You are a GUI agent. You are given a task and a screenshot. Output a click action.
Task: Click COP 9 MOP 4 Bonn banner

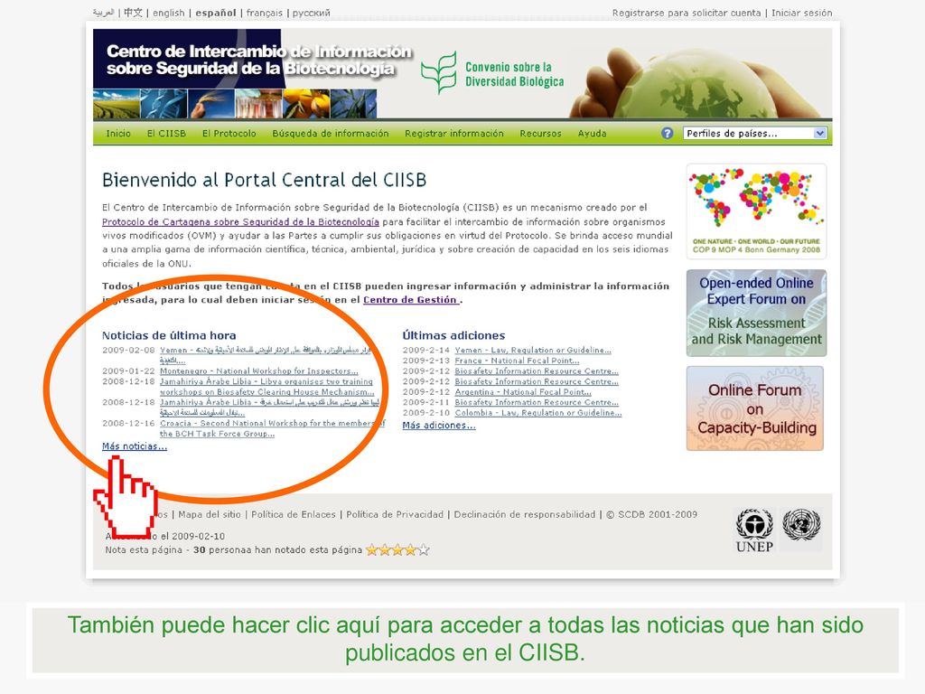[756, 211]
